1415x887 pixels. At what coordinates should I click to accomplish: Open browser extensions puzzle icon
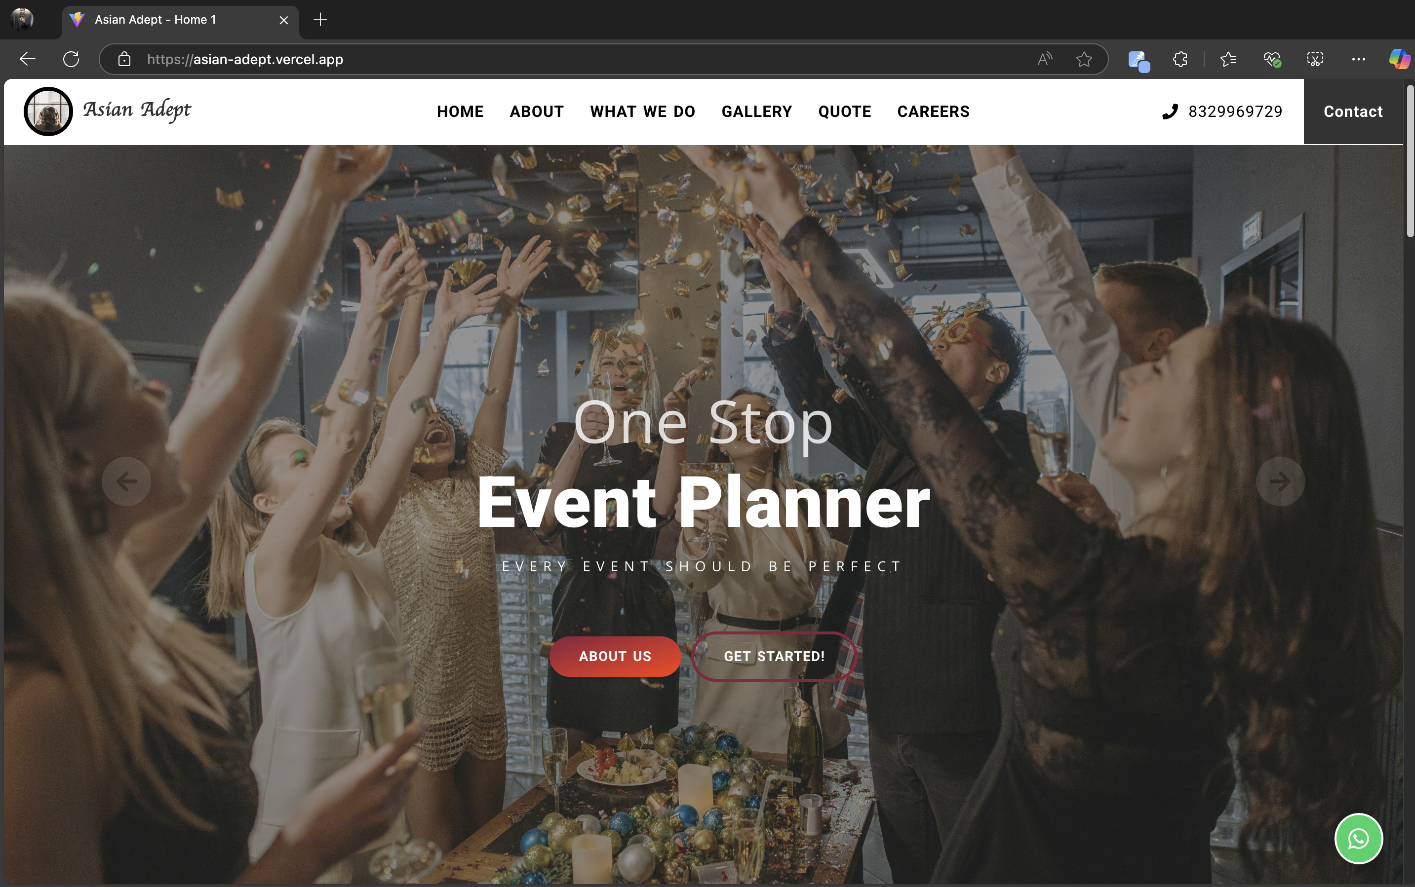(1180, 59)
